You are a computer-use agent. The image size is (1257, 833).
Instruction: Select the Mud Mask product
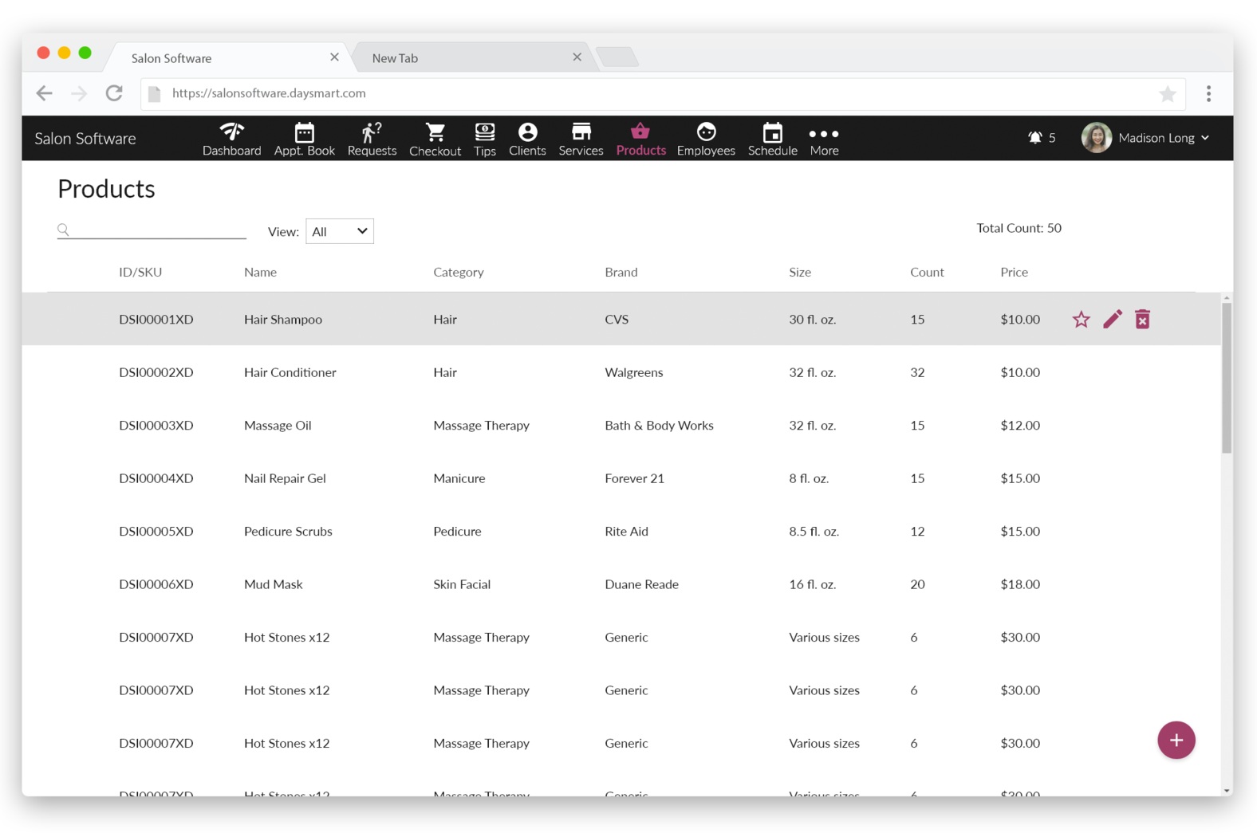(x=274, y=584)
